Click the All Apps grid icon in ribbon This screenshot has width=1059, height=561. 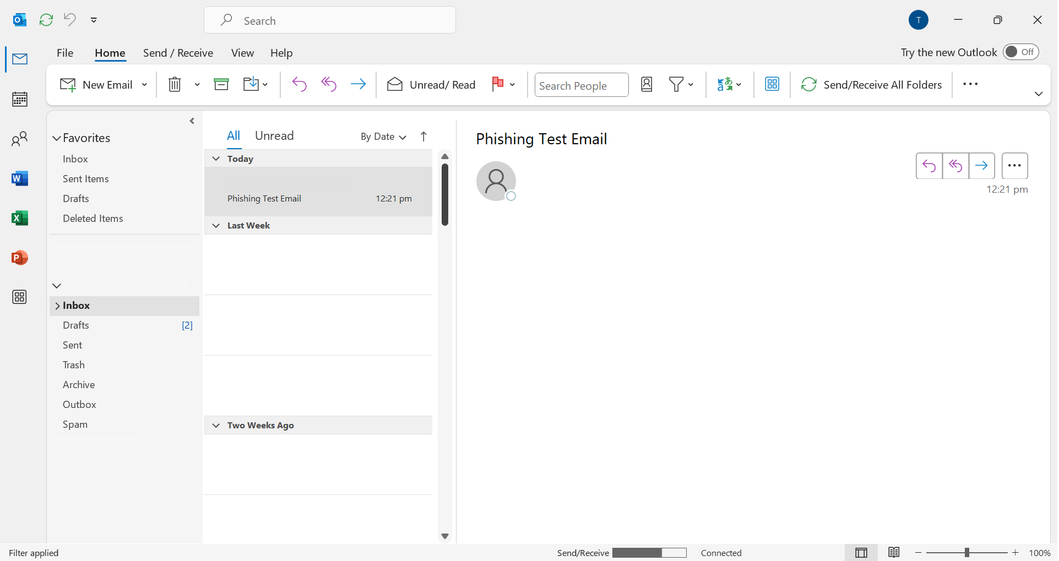(x=772, y=84)
